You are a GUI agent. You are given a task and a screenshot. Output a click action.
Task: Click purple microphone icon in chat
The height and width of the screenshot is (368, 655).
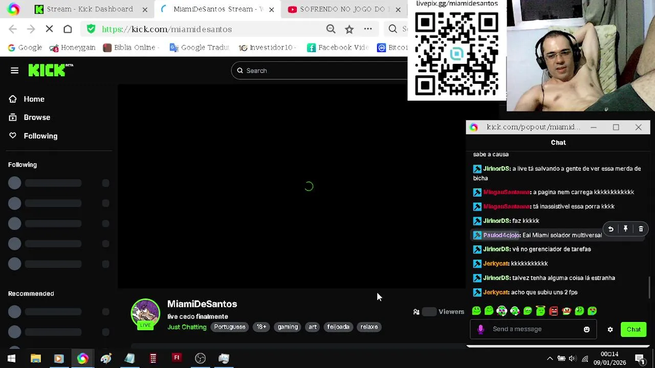click(481, 329)
